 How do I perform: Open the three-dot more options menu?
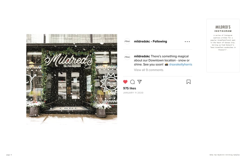[187, 42]
